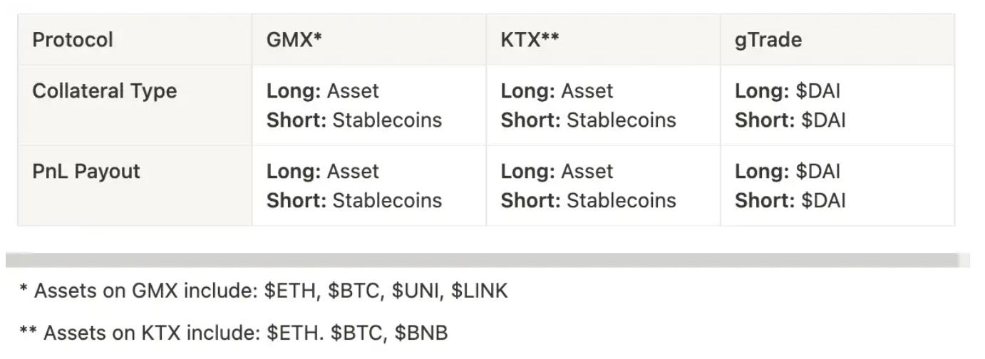
Task: Click the KTX assets footnote text
Action: (234, 332)
